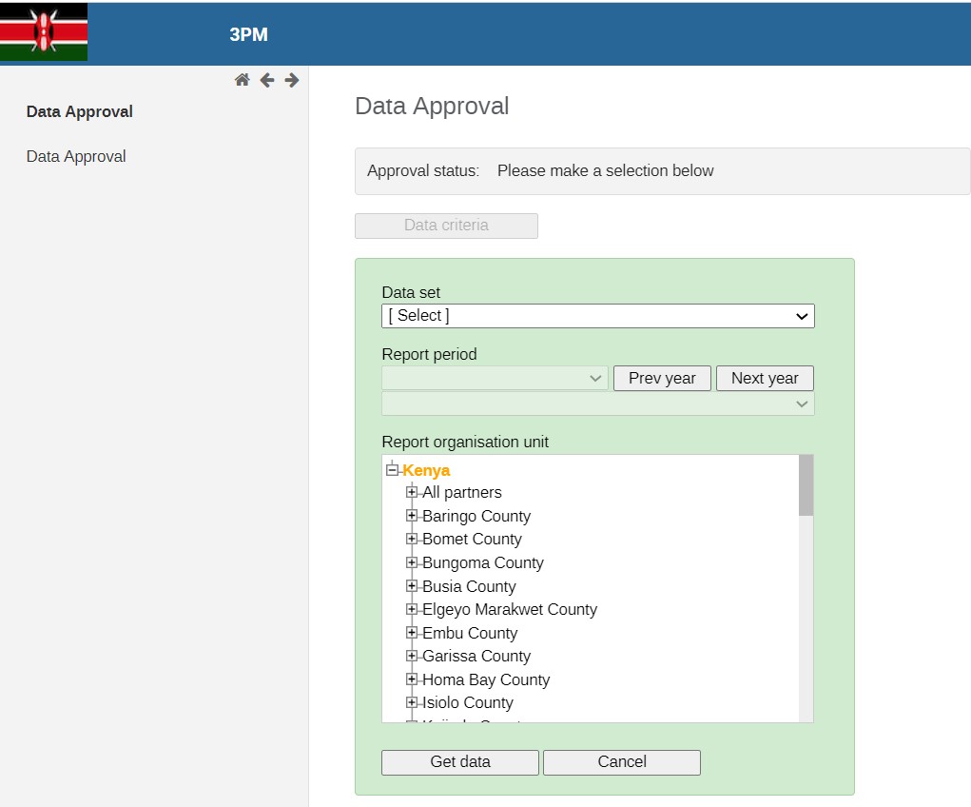Viewport: 971px width, 807px height.
Task: Open the lower Report period dropdown
Action: (598, 404)
